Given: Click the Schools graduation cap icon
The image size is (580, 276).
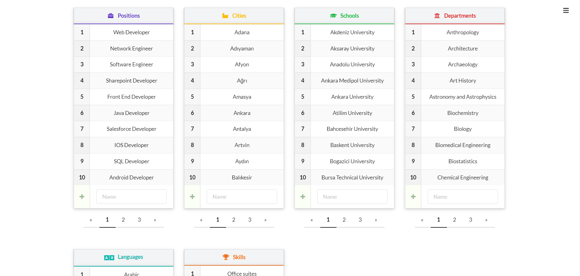Looking at the screenshot, I should 333,16.
